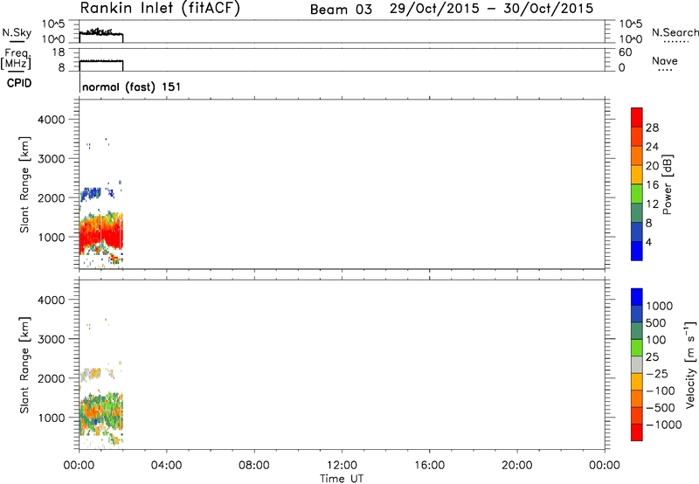Image resolution: width=699 pixels, height=484 pixels.
Task: Click the Time UT axis title
Action: click(x=342, y=479)
